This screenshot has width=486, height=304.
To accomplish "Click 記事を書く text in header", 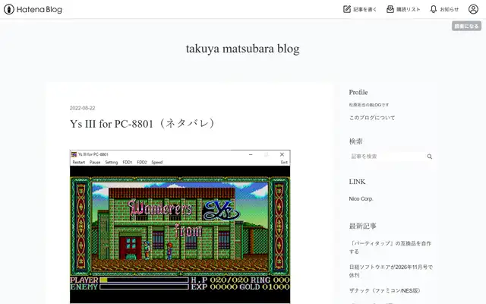I will pyautogui.click(x=364, y=9).
